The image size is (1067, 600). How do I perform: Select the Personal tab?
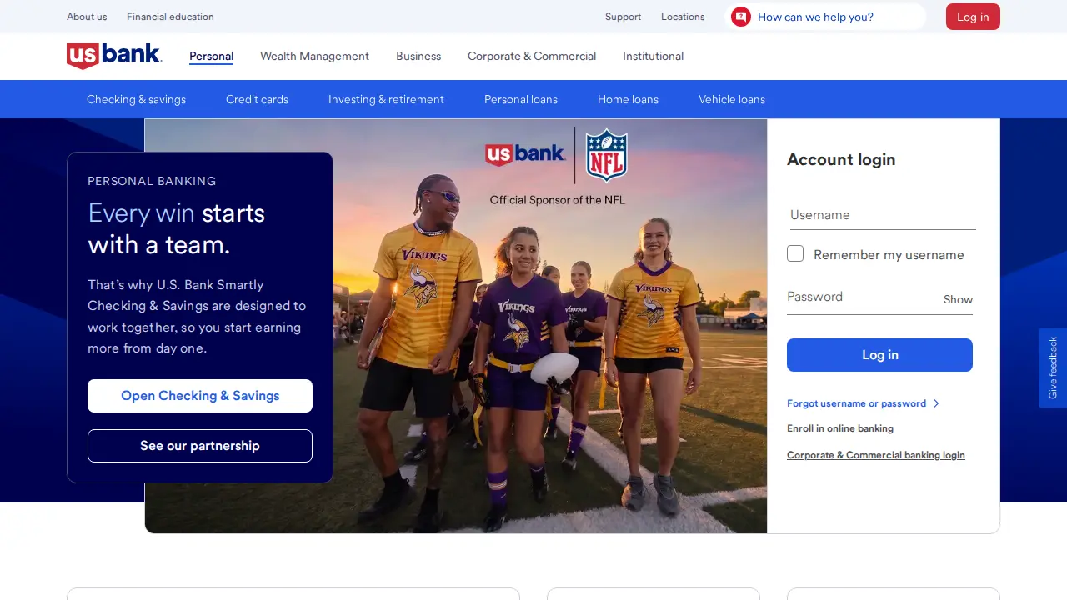[x=211, y=57]
